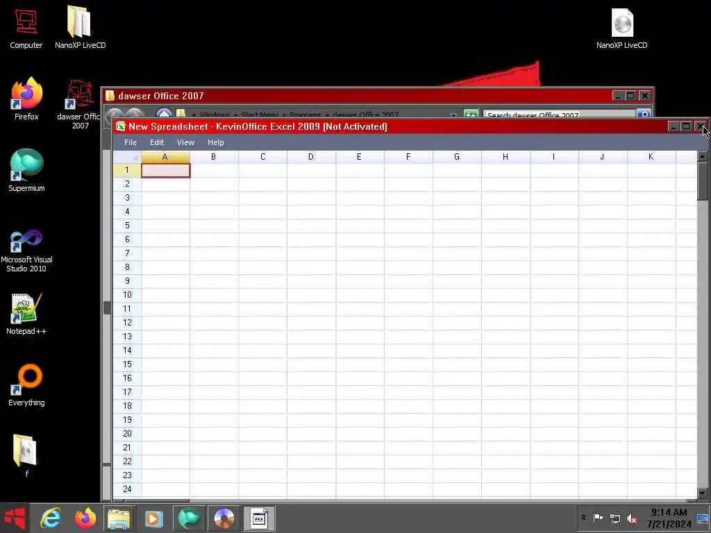
Task: Open the Edit menu in KevinOffice Excel
Action: pos(157,142)
